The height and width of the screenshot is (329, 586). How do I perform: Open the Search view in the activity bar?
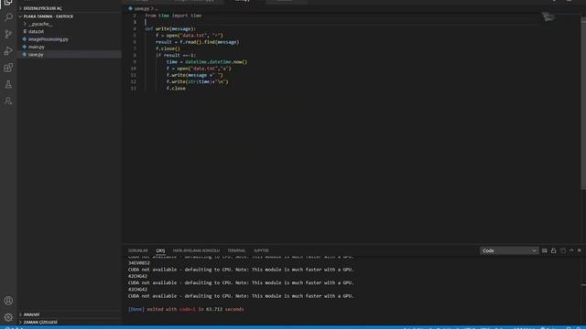click(x=8, y=17)
